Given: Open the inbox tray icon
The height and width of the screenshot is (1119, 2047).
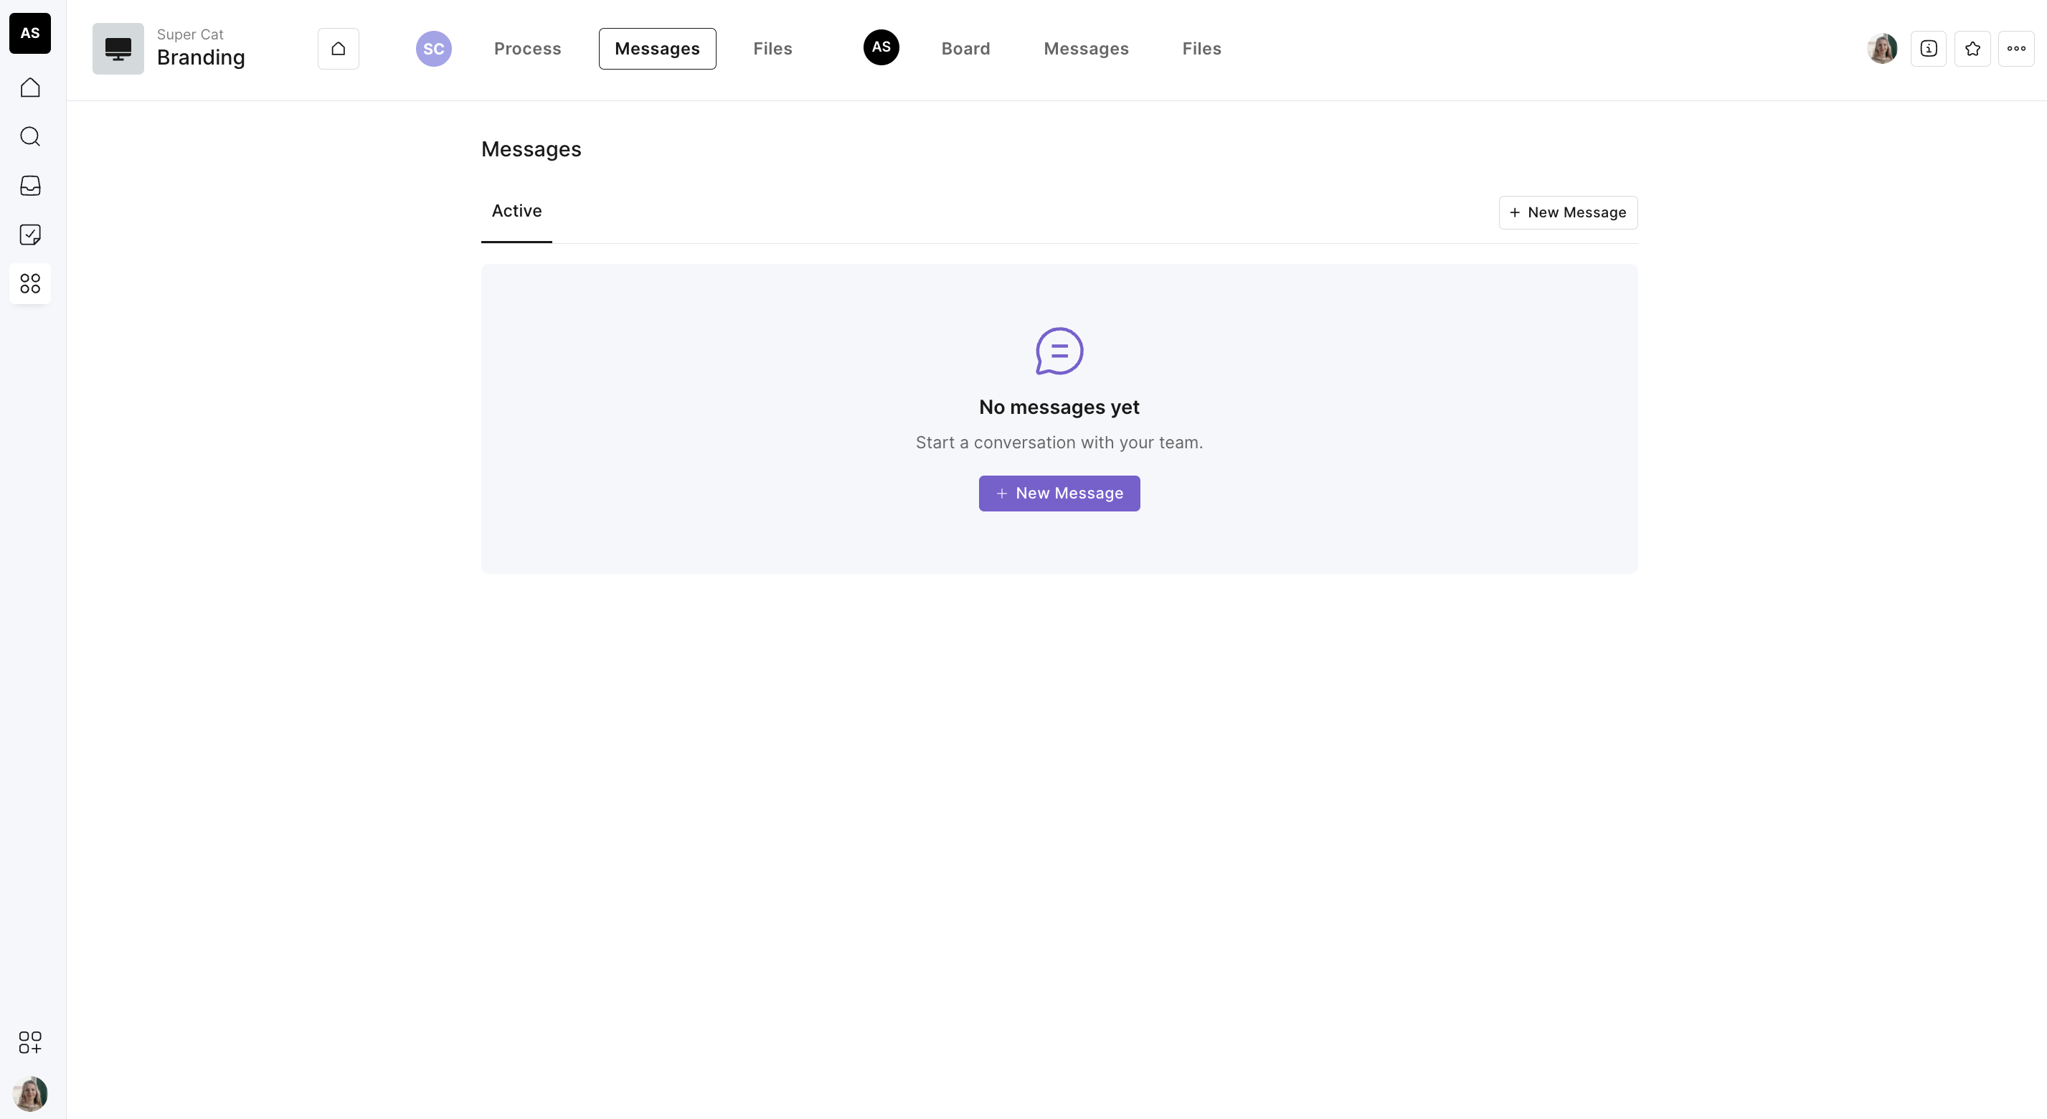Looking at the screenshot, I should pyautogui.click(x=30, y=186).
